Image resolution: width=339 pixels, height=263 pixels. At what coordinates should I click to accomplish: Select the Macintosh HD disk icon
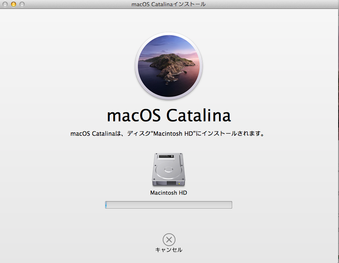(169, 170)
